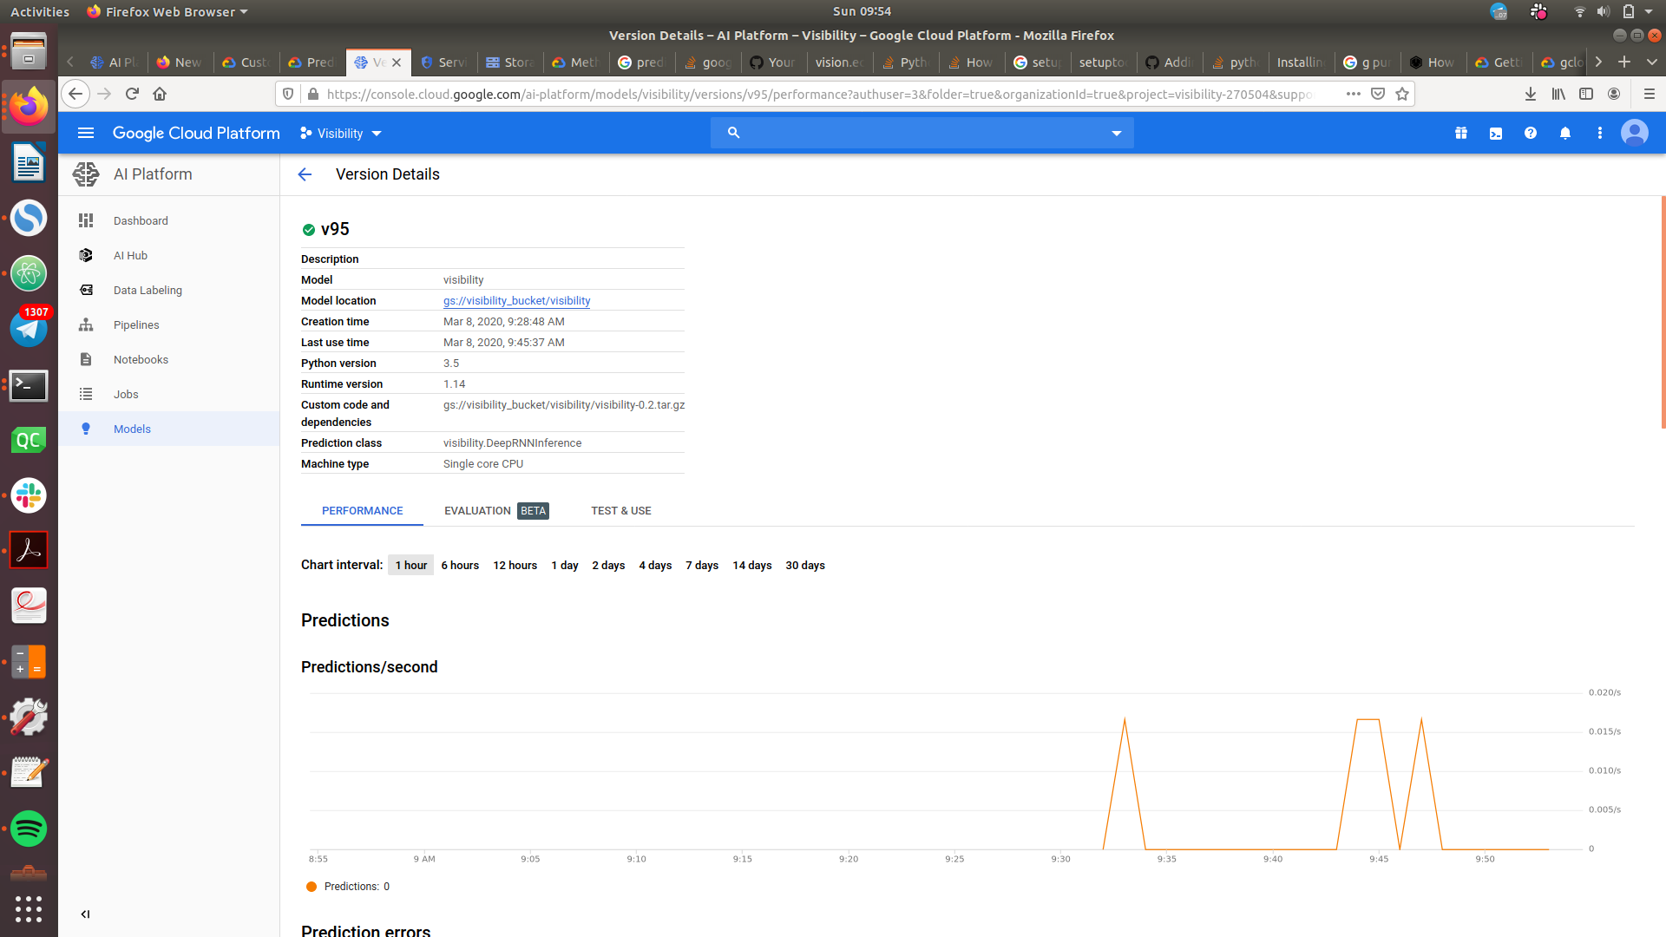1666x937 pixels.
Task: Open the hamburger navigation menu
Action: click(x=86, y=134)
